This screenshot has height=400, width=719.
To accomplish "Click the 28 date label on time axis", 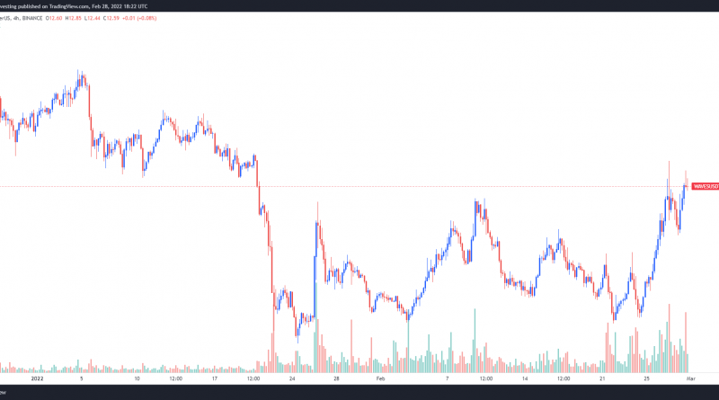I will point(335,379).
